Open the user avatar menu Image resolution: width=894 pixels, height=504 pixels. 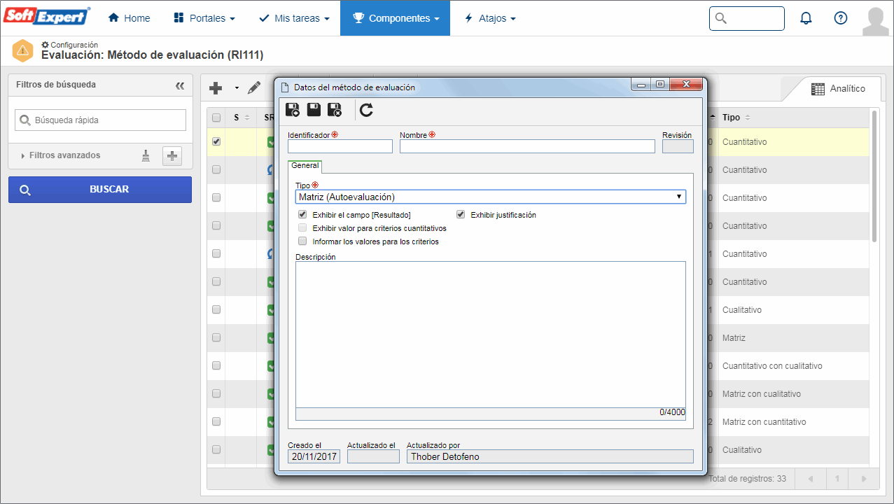[875, 21]
